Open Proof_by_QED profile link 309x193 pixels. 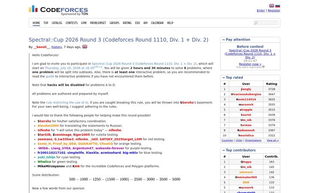(x=64, y=144)
